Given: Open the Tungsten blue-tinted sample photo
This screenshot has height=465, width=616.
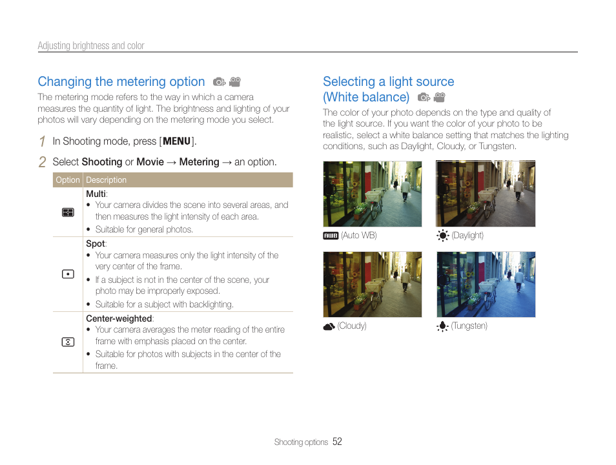Looking at the screenshot, I should click(486, 284).
